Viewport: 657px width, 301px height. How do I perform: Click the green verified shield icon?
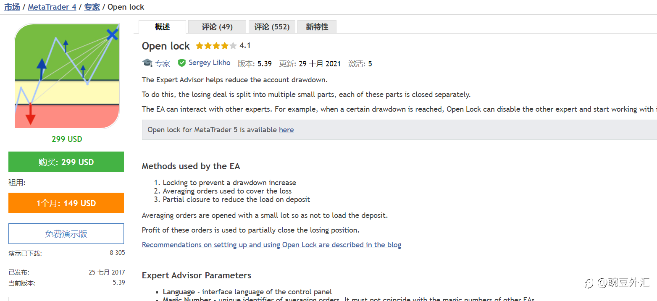point(182,63)
